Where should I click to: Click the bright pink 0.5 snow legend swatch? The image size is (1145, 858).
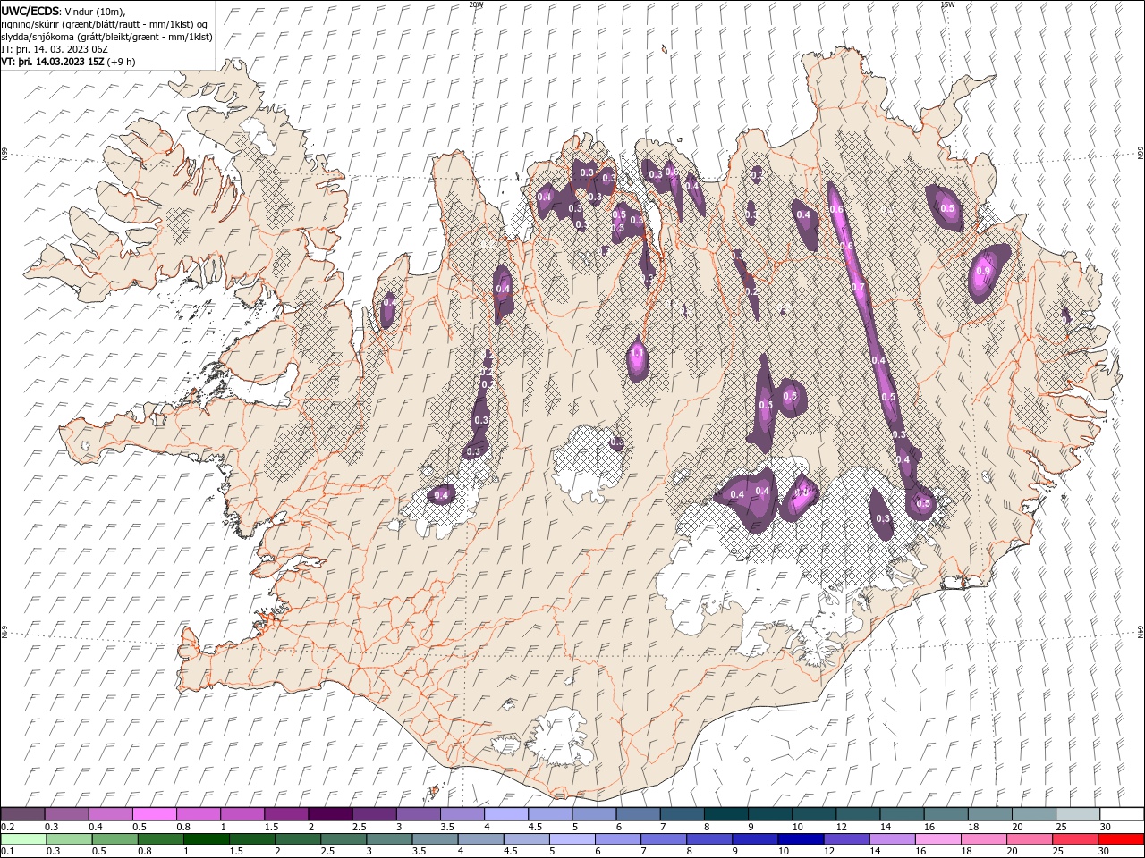pos(155,814)
